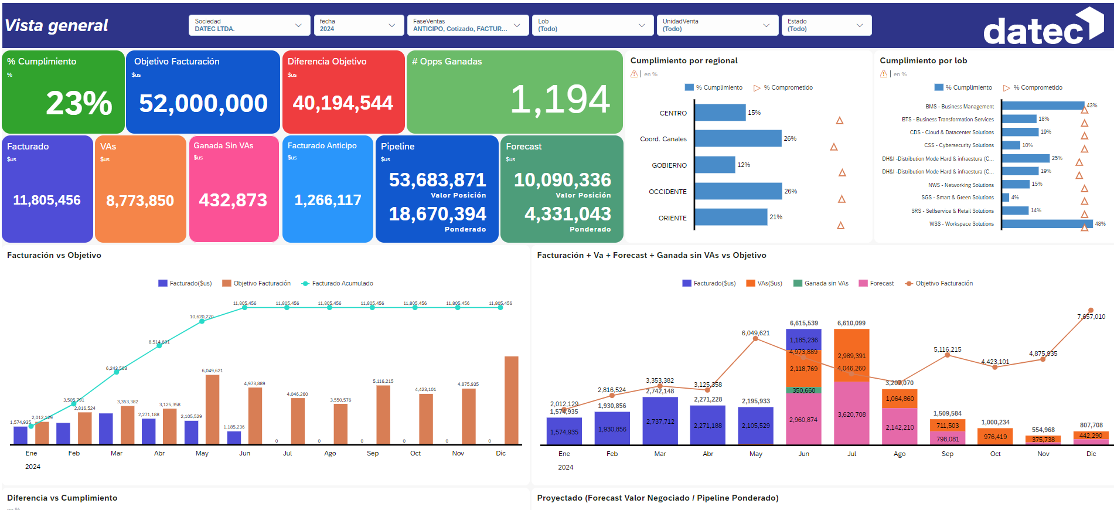Click Forecast pink legend swatch
This screenshot has height=510, width=1114.
(x=863, y=283)
